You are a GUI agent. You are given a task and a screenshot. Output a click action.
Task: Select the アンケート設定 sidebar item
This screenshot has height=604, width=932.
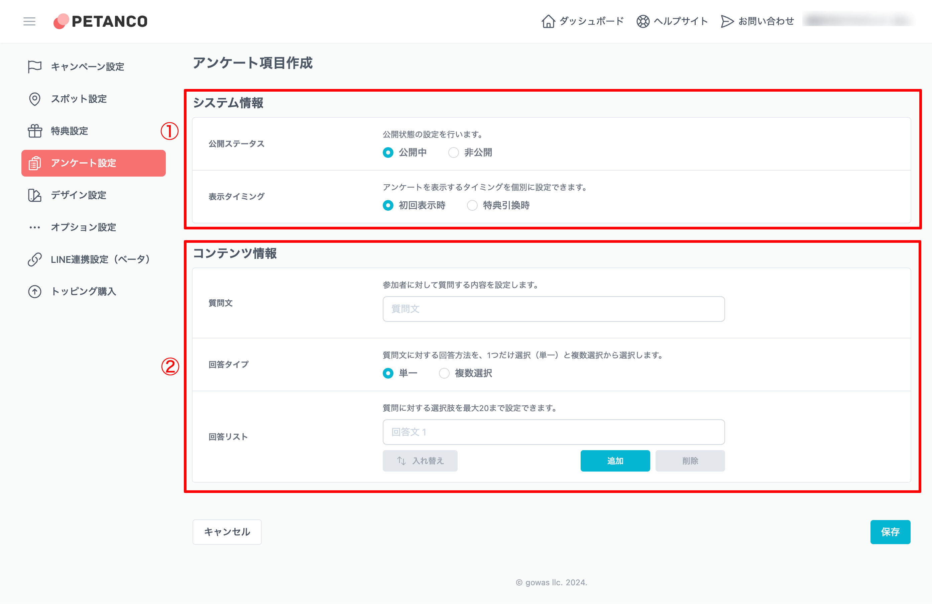tap(94, 163)
